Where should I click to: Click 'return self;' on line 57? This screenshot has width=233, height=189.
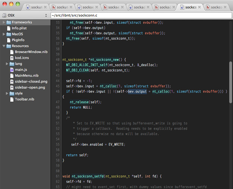click(77, 155)
